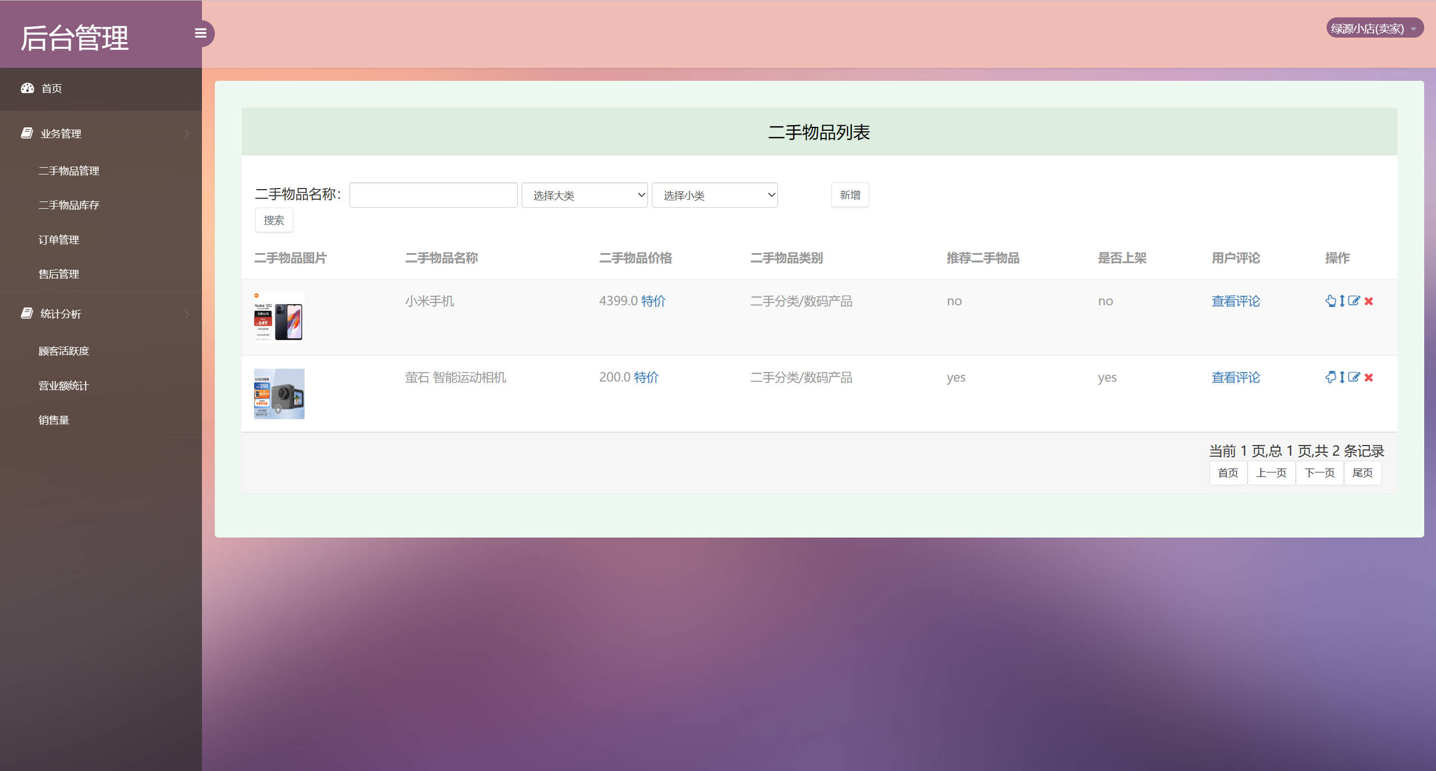1436x771 pixels.
Task: Select 订单管理 from the sidebar
Action: (x=59, y=239)
